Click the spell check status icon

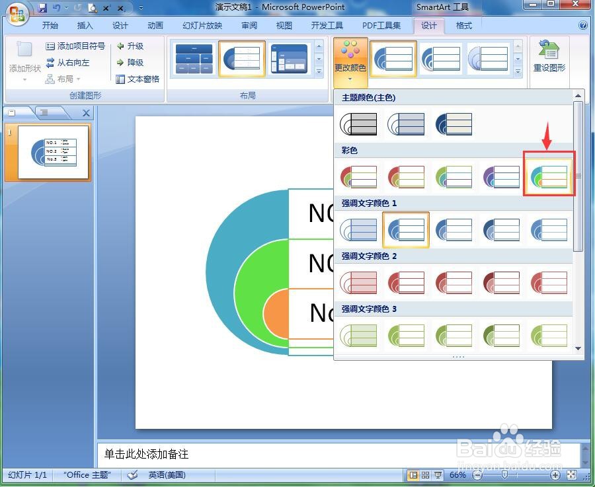(132, 475)
